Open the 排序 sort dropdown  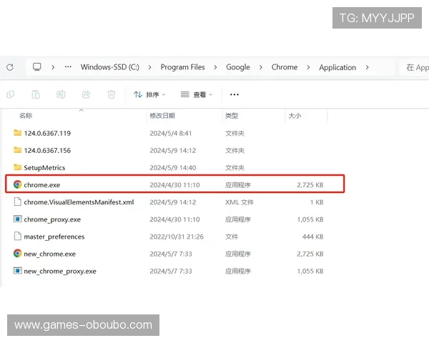pyautogui.click(x=149, y=94)
